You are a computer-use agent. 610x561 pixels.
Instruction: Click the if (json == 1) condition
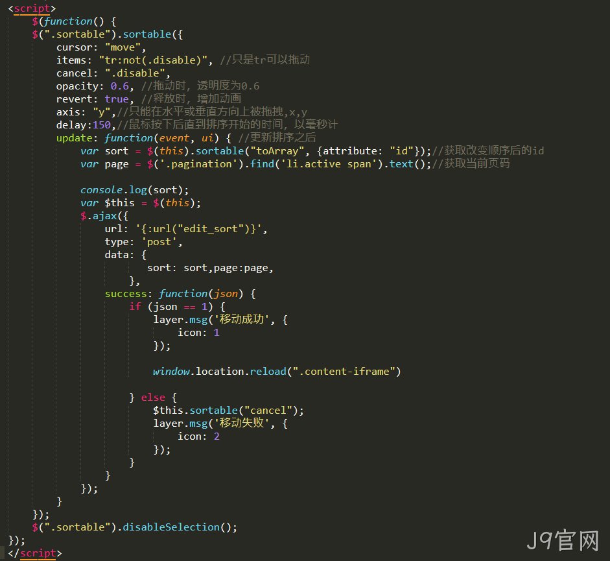(x=177, y=306)
